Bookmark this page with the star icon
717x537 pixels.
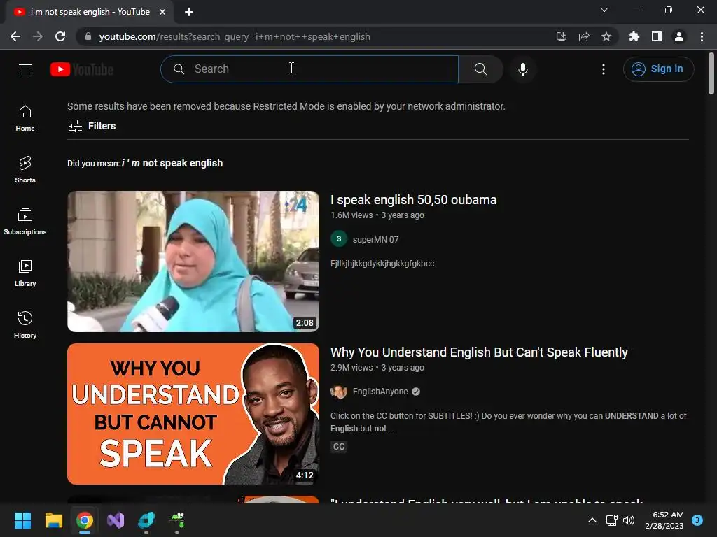[x=606, y=36]
